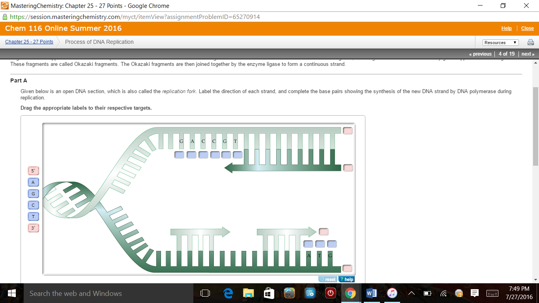Open the Start menu
The height and width of the screenshot is (303, 539).
pyautogui.click(x=11, y=293)
